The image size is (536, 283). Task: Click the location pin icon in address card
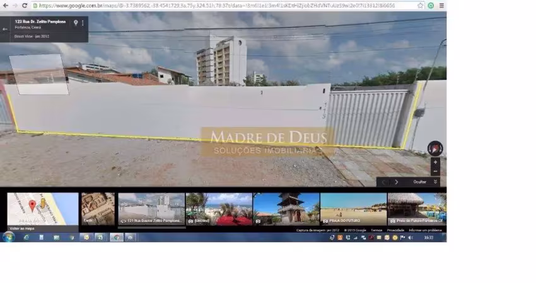[76, 23]
